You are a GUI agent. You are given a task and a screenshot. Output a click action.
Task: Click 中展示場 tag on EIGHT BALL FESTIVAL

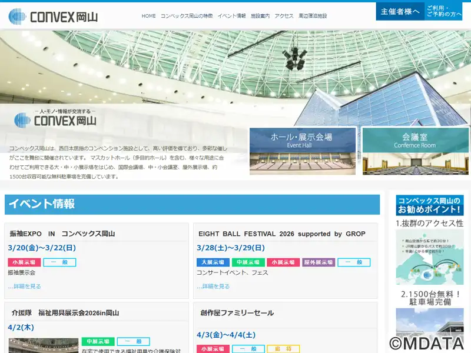pyautogui.click(x=248, y=262)
